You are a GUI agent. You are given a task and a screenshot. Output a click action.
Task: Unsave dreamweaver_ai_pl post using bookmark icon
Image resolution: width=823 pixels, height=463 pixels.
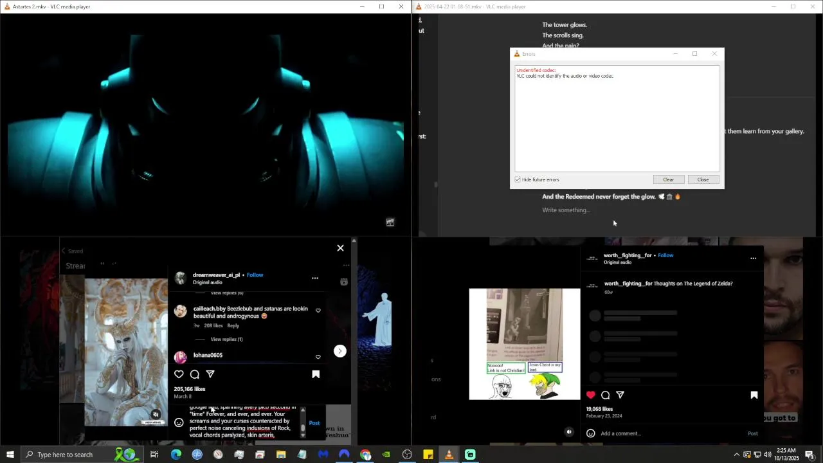click(316, 374)
